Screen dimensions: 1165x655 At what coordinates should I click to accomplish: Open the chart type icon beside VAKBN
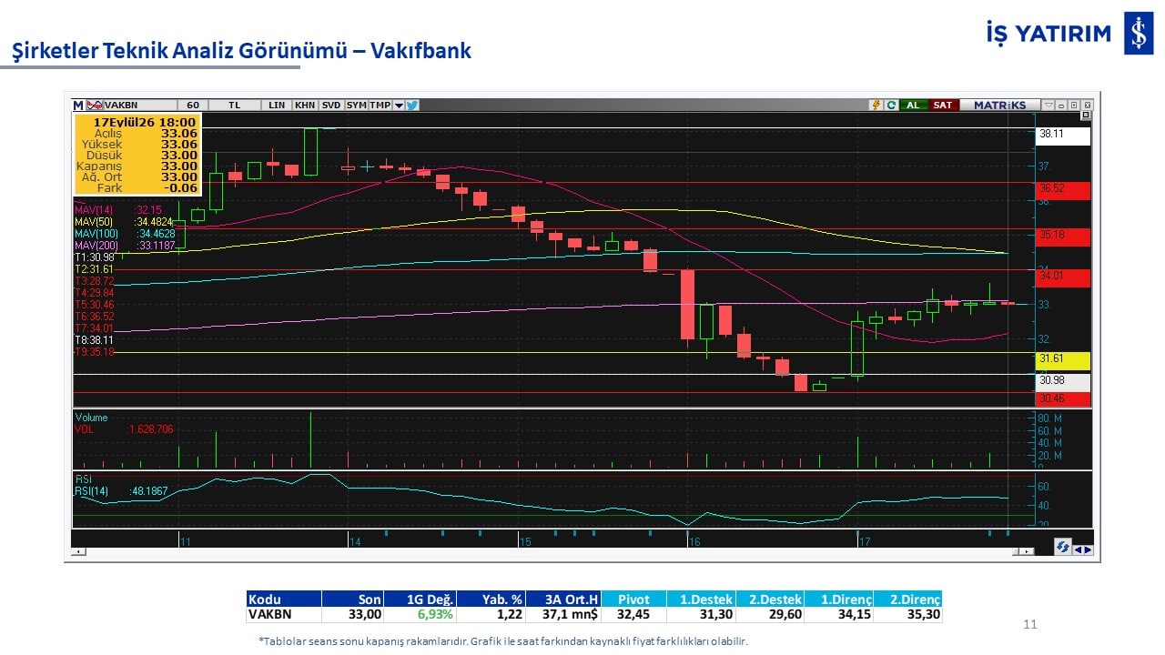point(95,105)
